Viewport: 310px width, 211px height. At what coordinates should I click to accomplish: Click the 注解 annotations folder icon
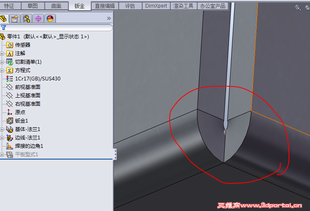tap(10, 53)
